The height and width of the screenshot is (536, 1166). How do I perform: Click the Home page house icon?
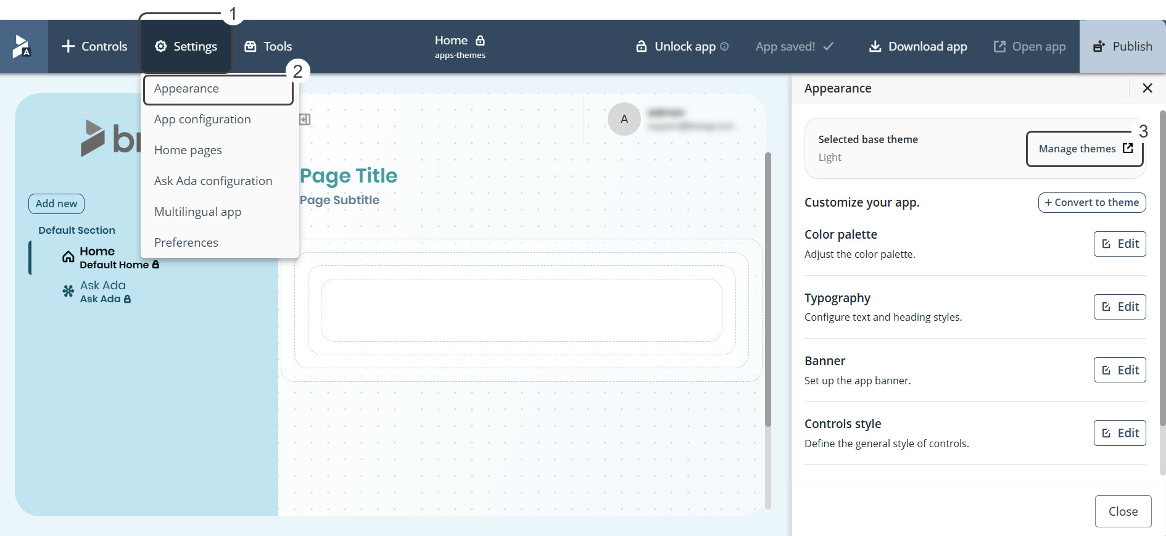point(68,257)
